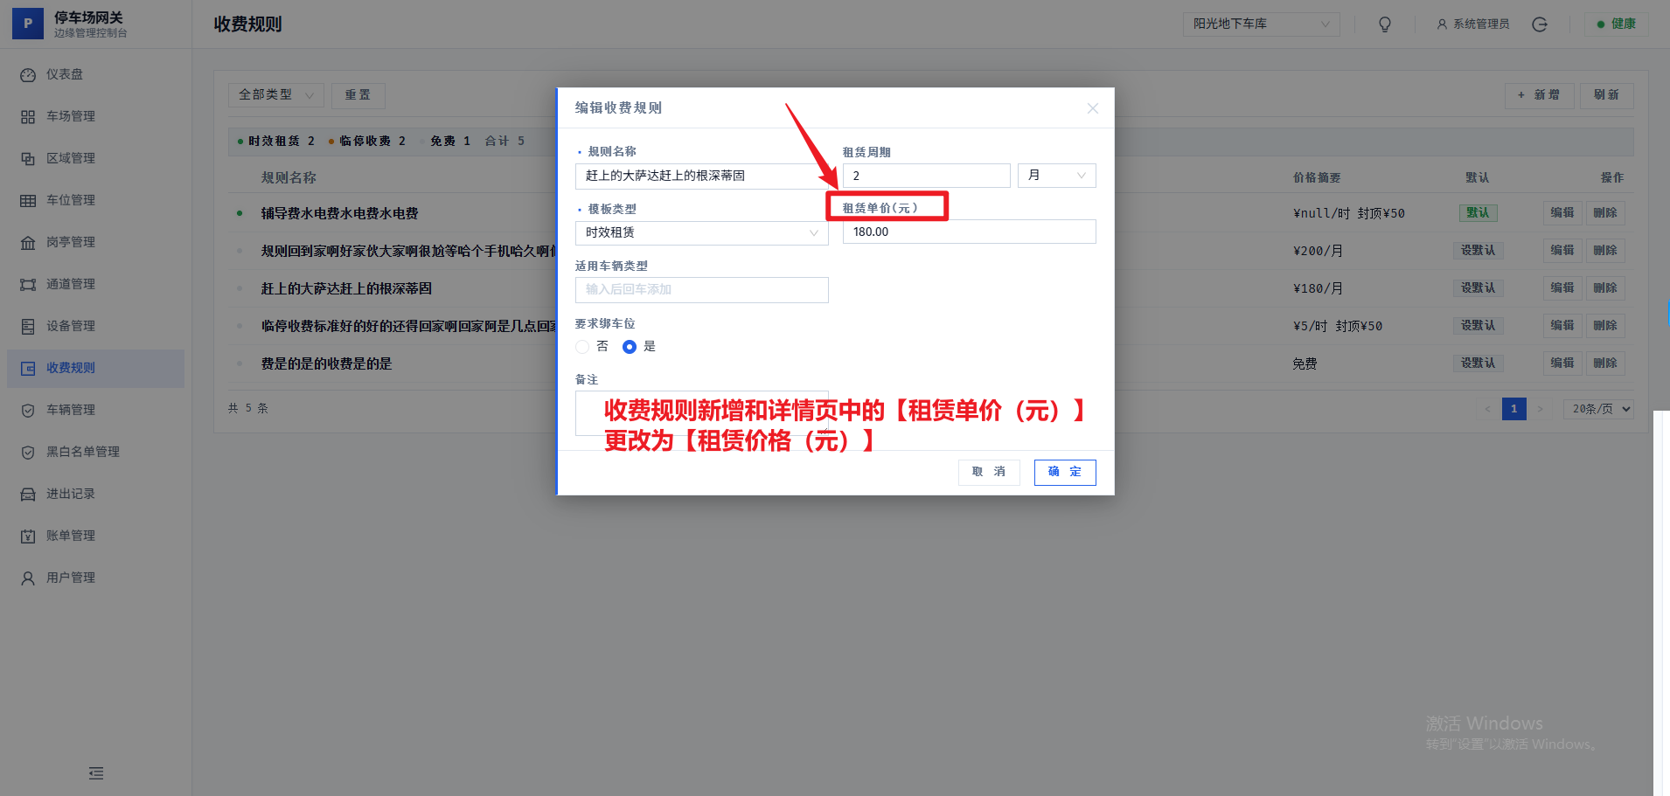
Task: Click the 租赁单价 input showing 180.00
Action: pos(967,231)
